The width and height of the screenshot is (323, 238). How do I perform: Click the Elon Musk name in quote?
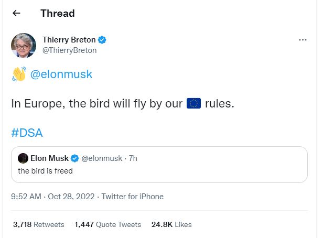[49, 158]
